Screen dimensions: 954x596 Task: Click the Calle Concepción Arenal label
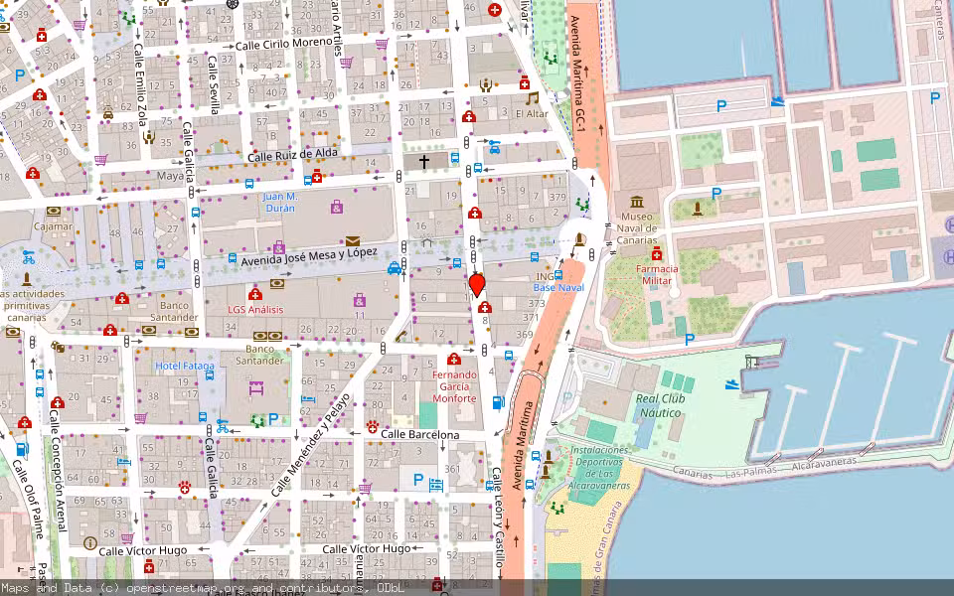pos(58,470)
